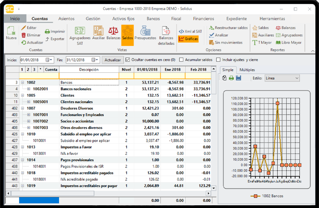Click Reestructurar saldos option

(x=228, y=28)
